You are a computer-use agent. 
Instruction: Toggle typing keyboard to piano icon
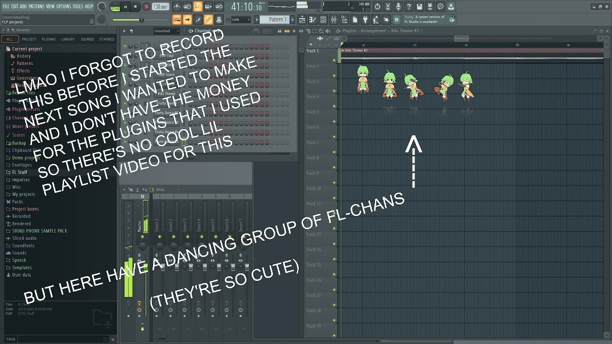click(176, 20)
